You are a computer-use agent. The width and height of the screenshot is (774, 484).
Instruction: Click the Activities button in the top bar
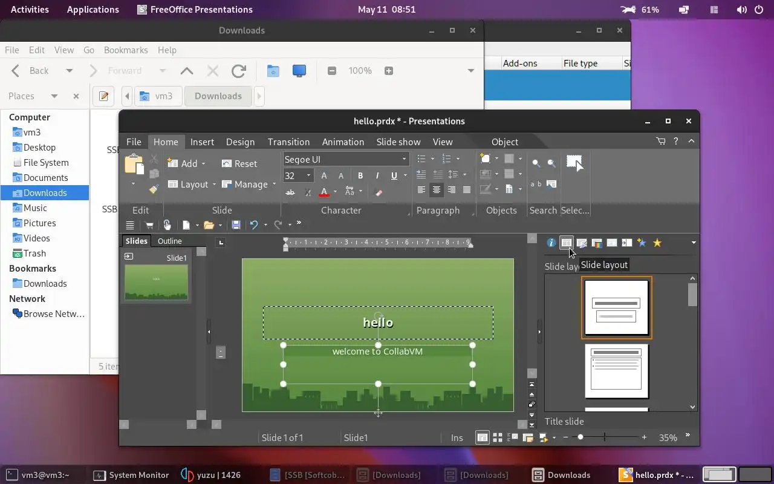[x=30, y=9]
